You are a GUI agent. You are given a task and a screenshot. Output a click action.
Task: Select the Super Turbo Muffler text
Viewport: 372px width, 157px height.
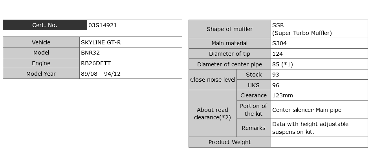(302, 33)
